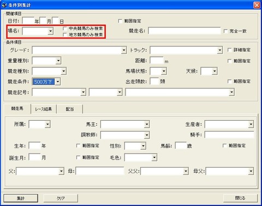Click the 日付 month input field

[x=43, y=21]
